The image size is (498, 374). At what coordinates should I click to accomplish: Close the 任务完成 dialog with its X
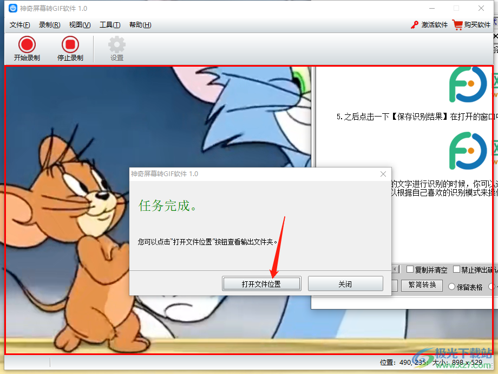pos(383,174)
